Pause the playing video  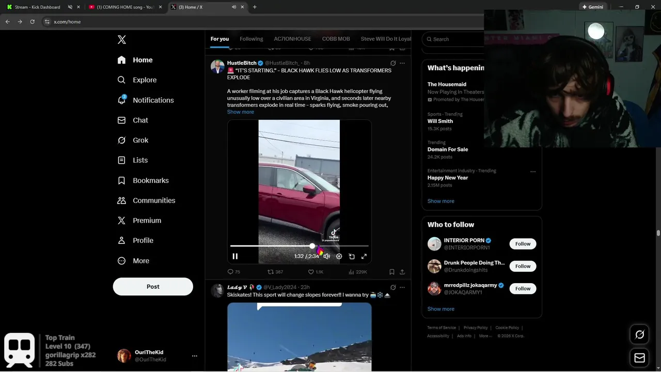tap(235, 256)
